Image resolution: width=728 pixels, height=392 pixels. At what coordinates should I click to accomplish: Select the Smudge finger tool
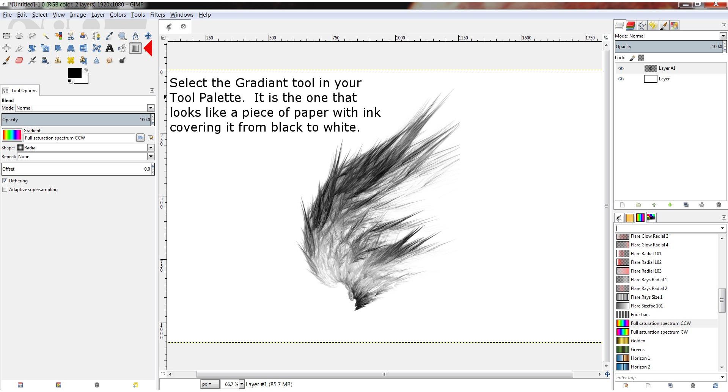point(110,60)
